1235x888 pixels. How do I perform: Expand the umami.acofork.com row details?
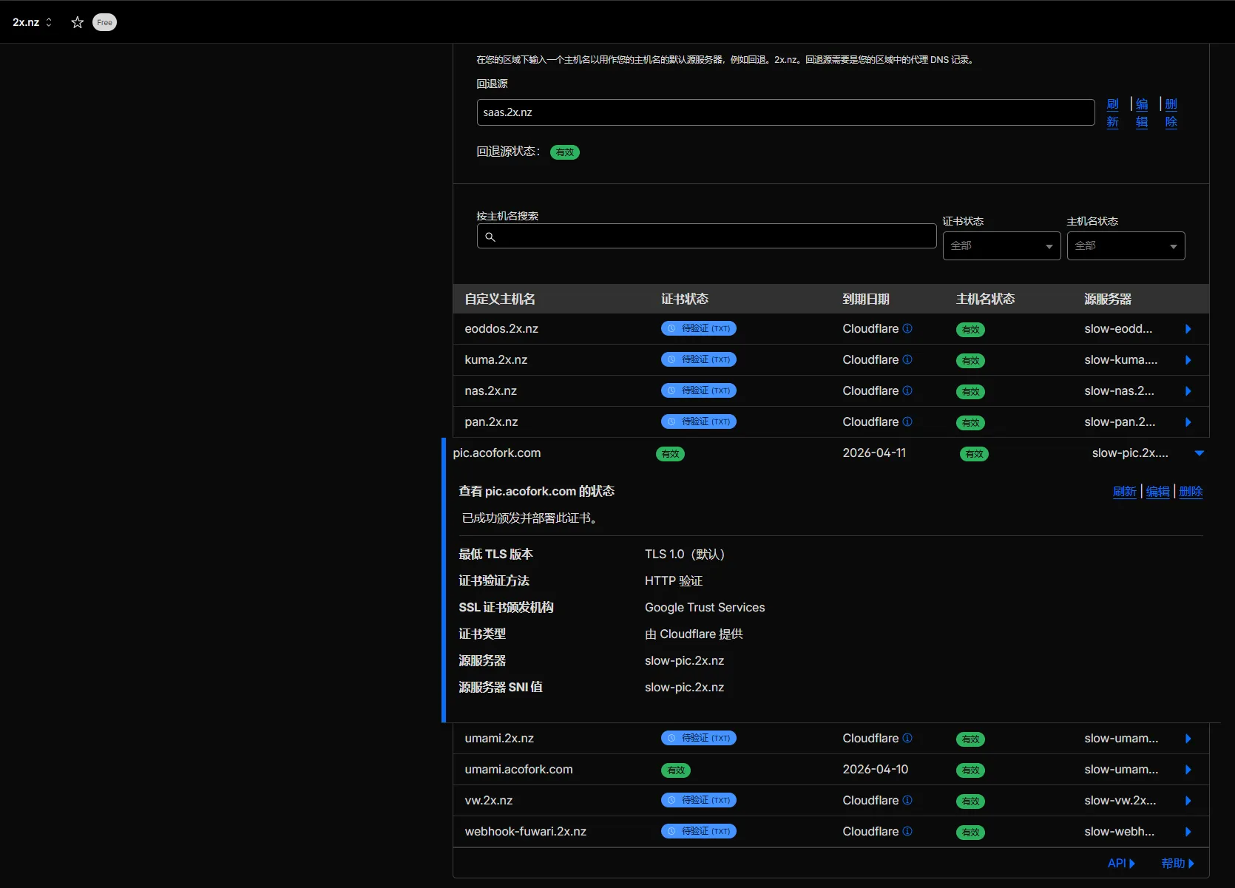(x=1188, y=770)
